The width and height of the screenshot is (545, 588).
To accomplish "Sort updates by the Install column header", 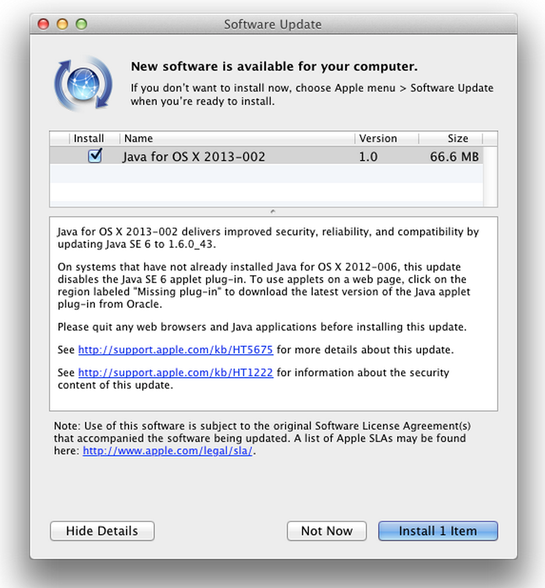I will 88,139.
